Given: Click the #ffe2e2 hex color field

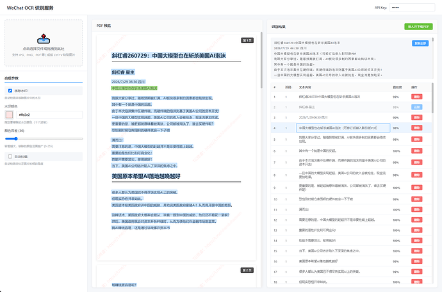Looking at the screenshot, I should [49, 115].
